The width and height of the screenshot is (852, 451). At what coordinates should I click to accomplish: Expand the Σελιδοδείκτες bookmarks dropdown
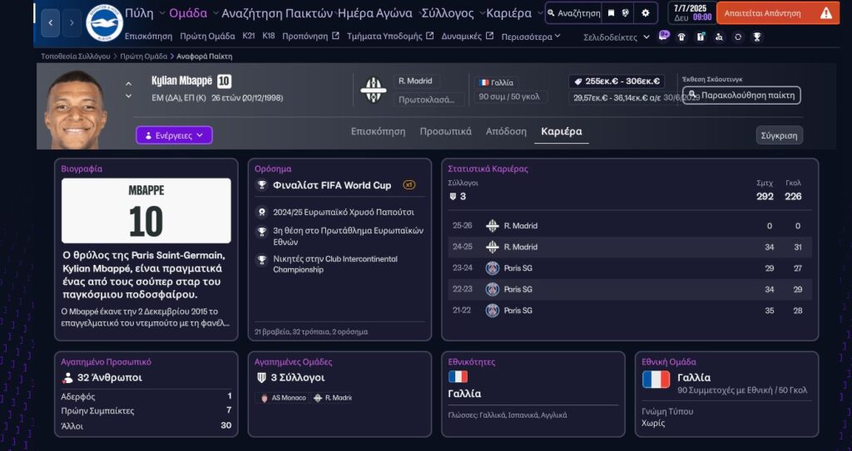pyautogui.click(x=617, y=37)
